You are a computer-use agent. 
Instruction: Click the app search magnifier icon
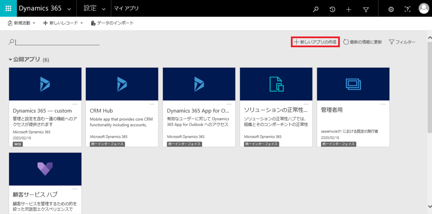(12, 42)
